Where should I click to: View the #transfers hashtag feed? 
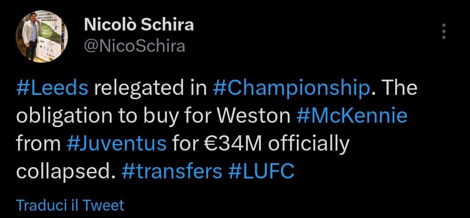[x=172, y=171]
